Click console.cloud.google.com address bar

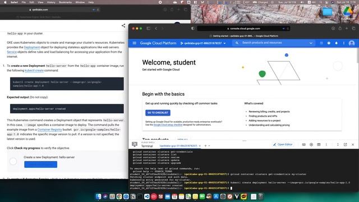click(243, 29)
